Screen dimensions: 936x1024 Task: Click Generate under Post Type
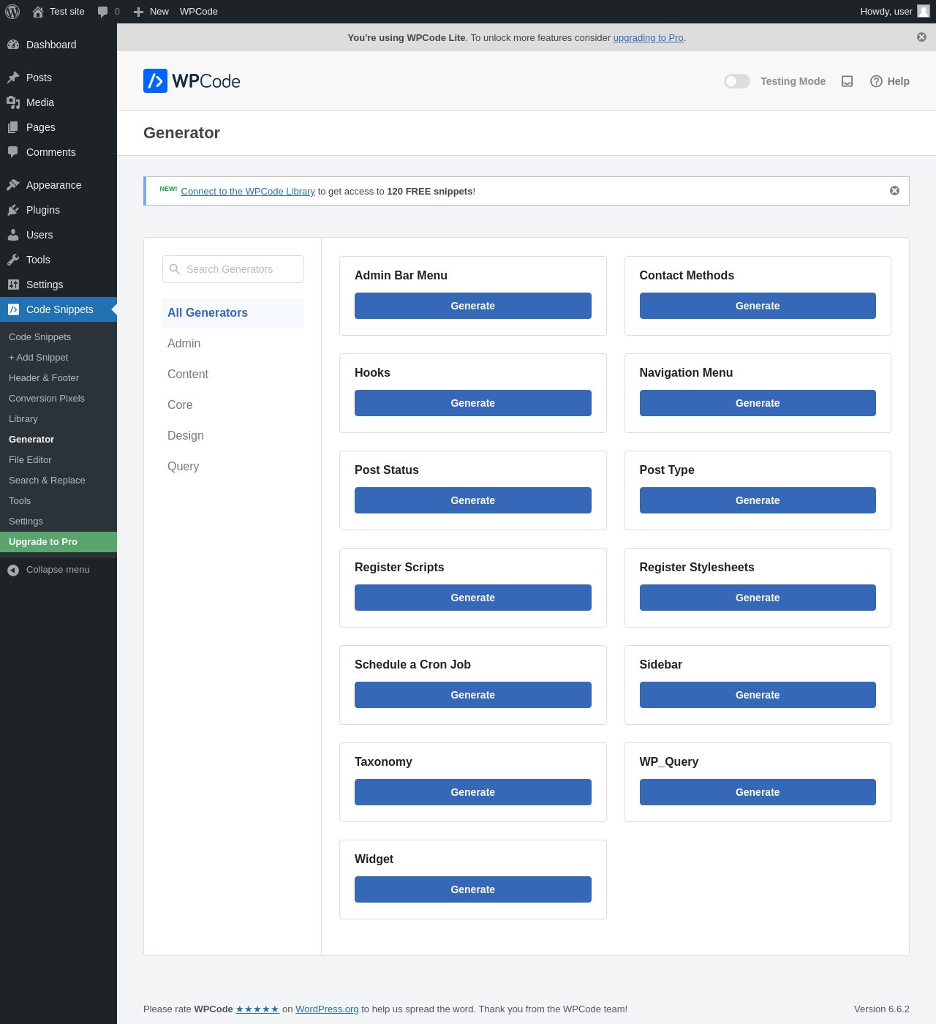coord(758,500)
